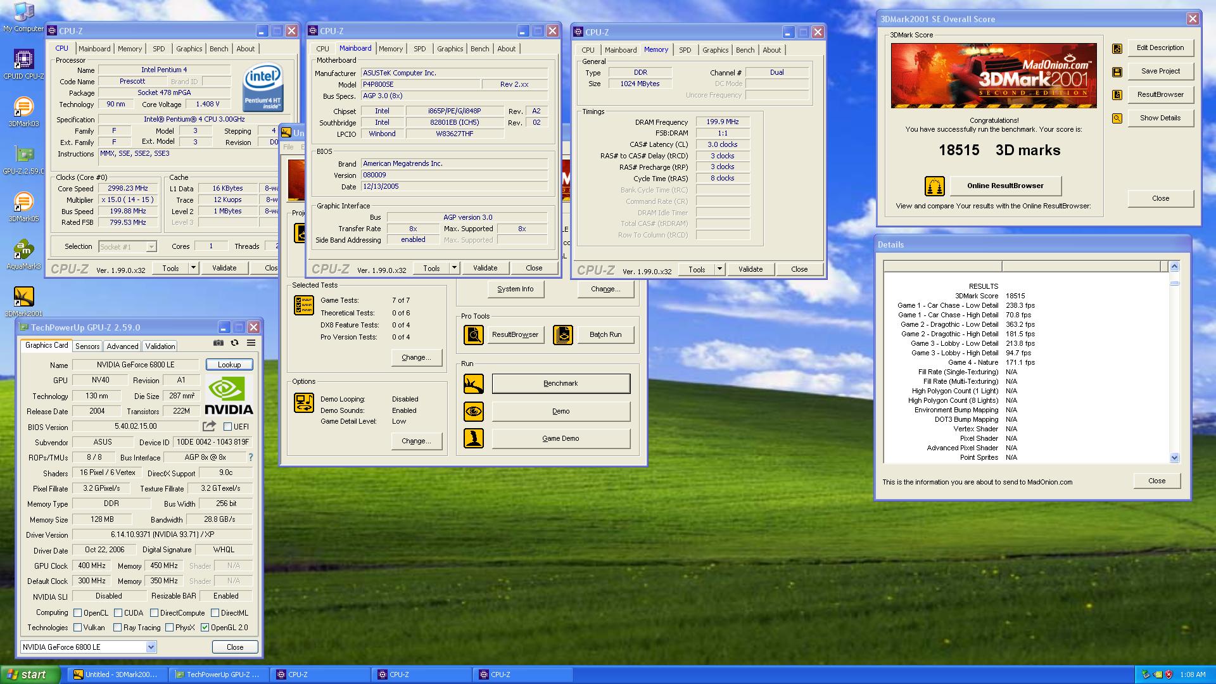Open the GPU-Z 2.59.0 desktop icon

[23, 160]
